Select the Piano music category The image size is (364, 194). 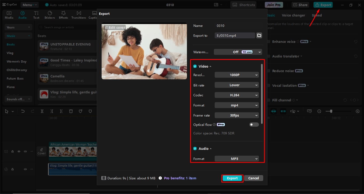pyautogui.click(x=11, y=87)
